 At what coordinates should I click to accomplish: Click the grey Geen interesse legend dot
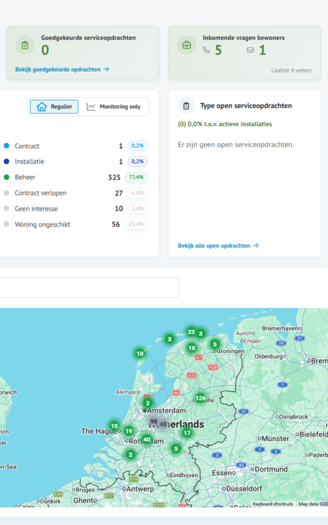pyautogui.click(x=7, y=208)
